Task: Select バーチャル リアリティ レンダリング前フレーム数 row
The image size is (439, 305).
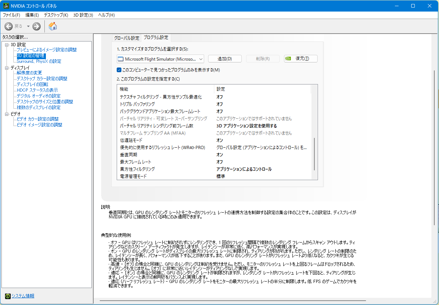Action: click(x=214, y=126)
